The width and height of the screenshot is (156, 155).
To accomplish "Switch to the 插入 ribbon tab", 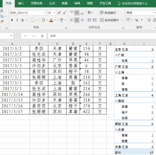I will (21, 3).
